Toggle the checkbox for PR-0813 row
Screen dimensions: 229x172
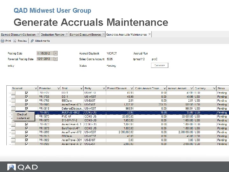point(27,109)
